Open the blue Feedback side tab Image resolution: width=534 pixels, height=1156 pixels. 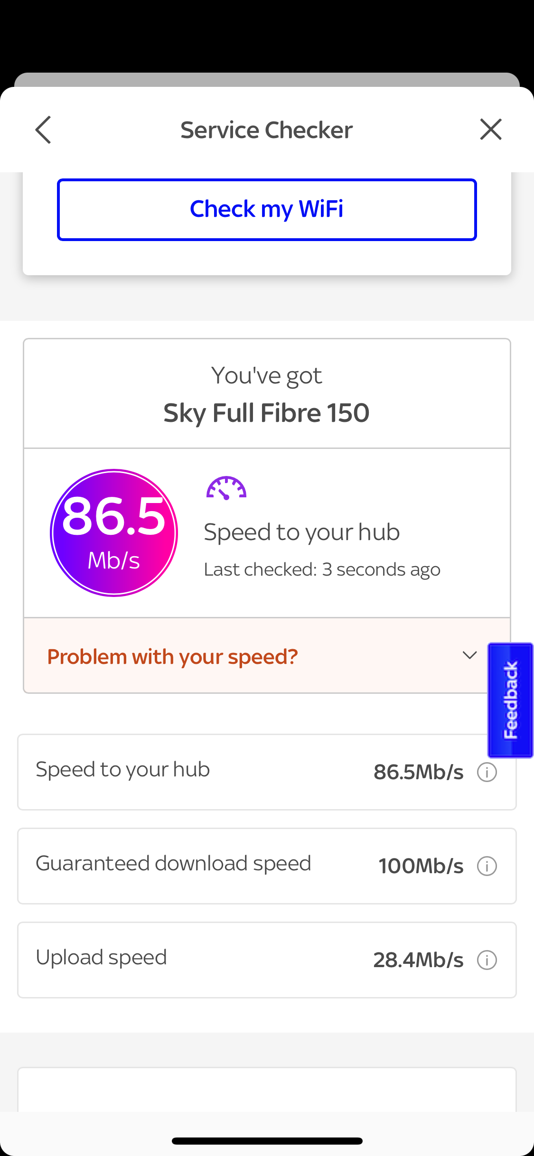click(x=510, y=700)
